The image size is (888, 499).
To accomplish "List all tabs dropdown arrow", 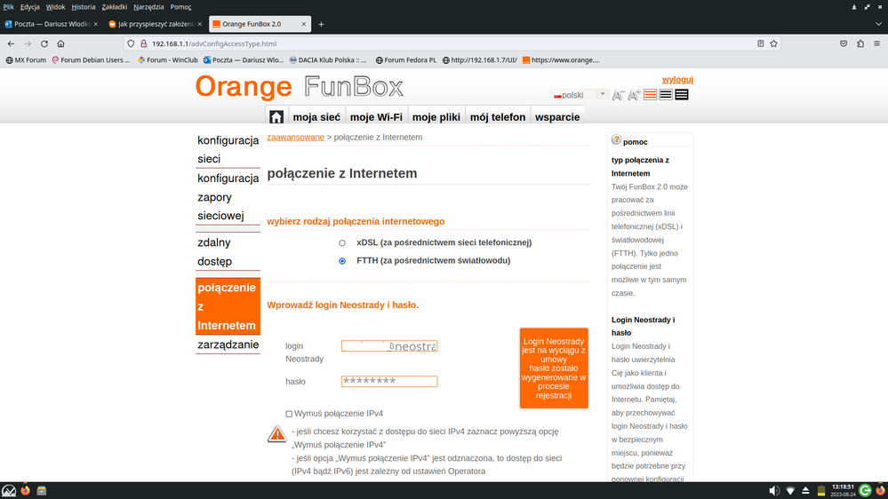I will tap(878, 24).
